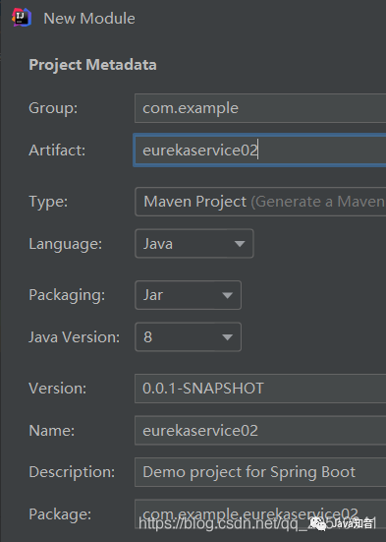Click the Language: label
This screenshot has height=542, width=386.
(x=66, y=244)
